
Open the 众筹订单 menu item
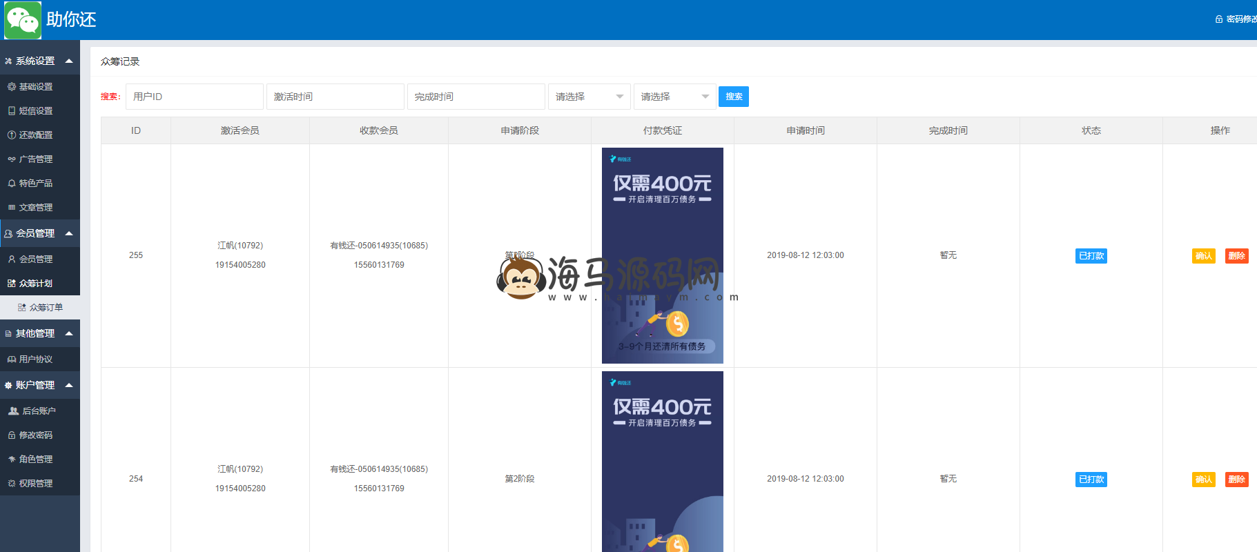(x=46, y=308)
